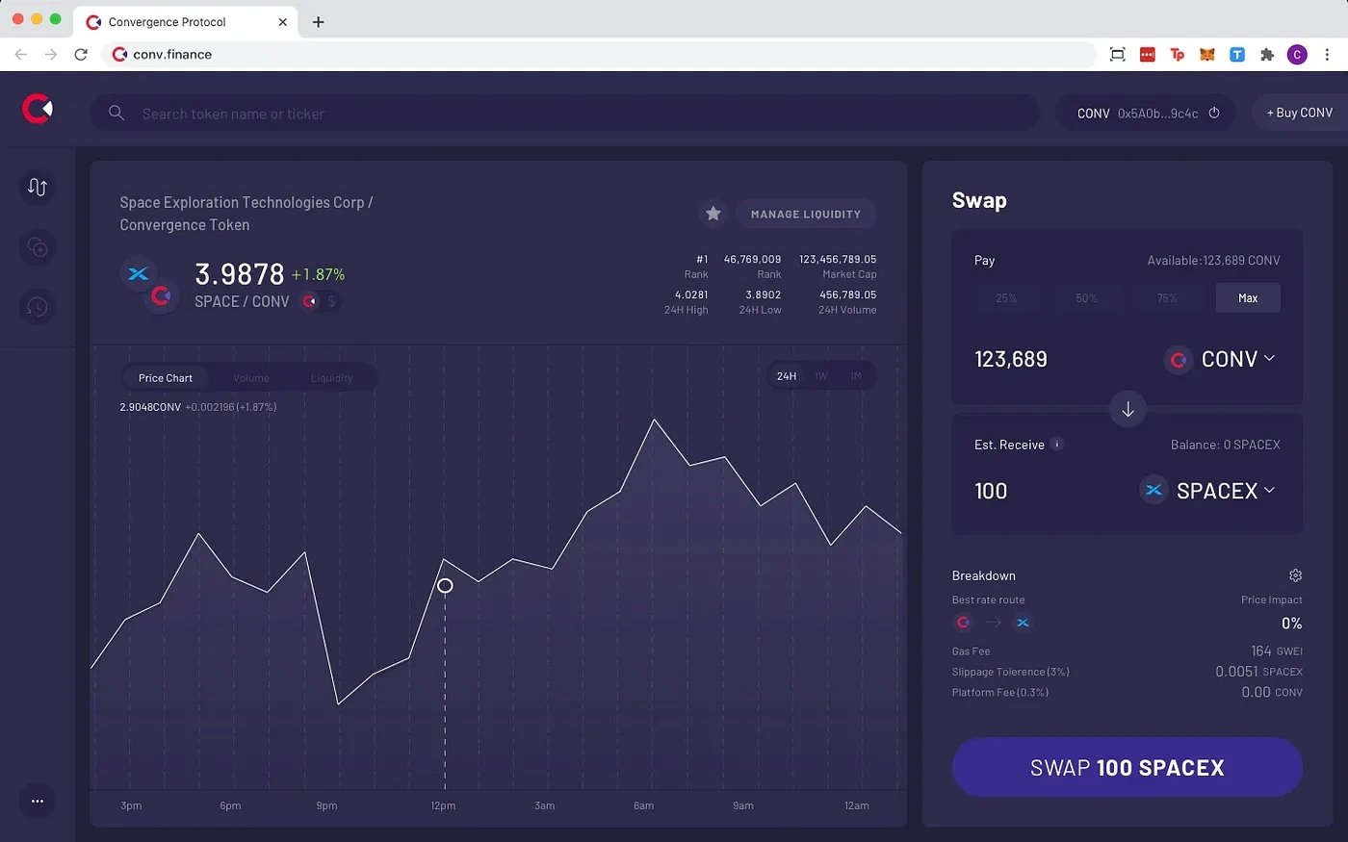Open the Chrome three-dot menu
Viewport: 1348px width, 842px height.
[1327, 55]
